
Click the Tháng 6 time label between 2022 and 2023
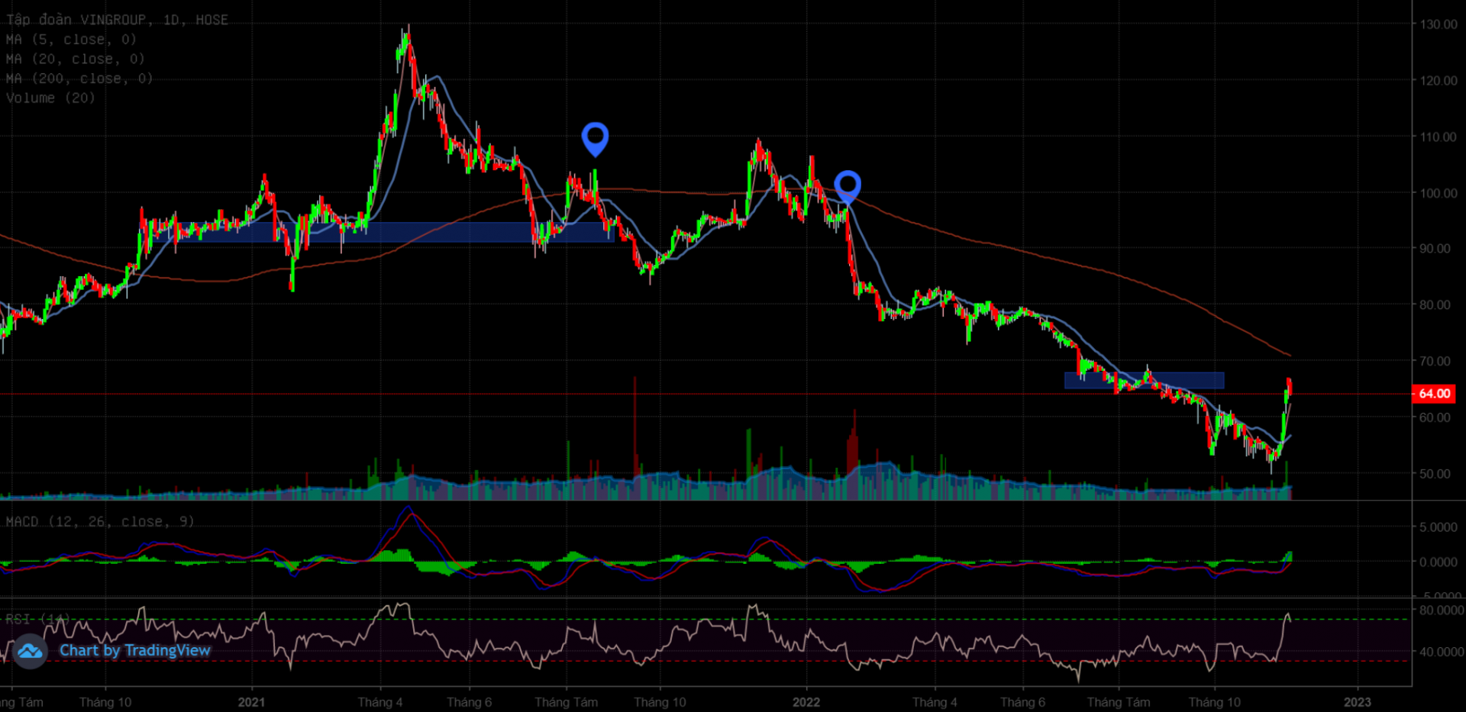point(1023,702)
